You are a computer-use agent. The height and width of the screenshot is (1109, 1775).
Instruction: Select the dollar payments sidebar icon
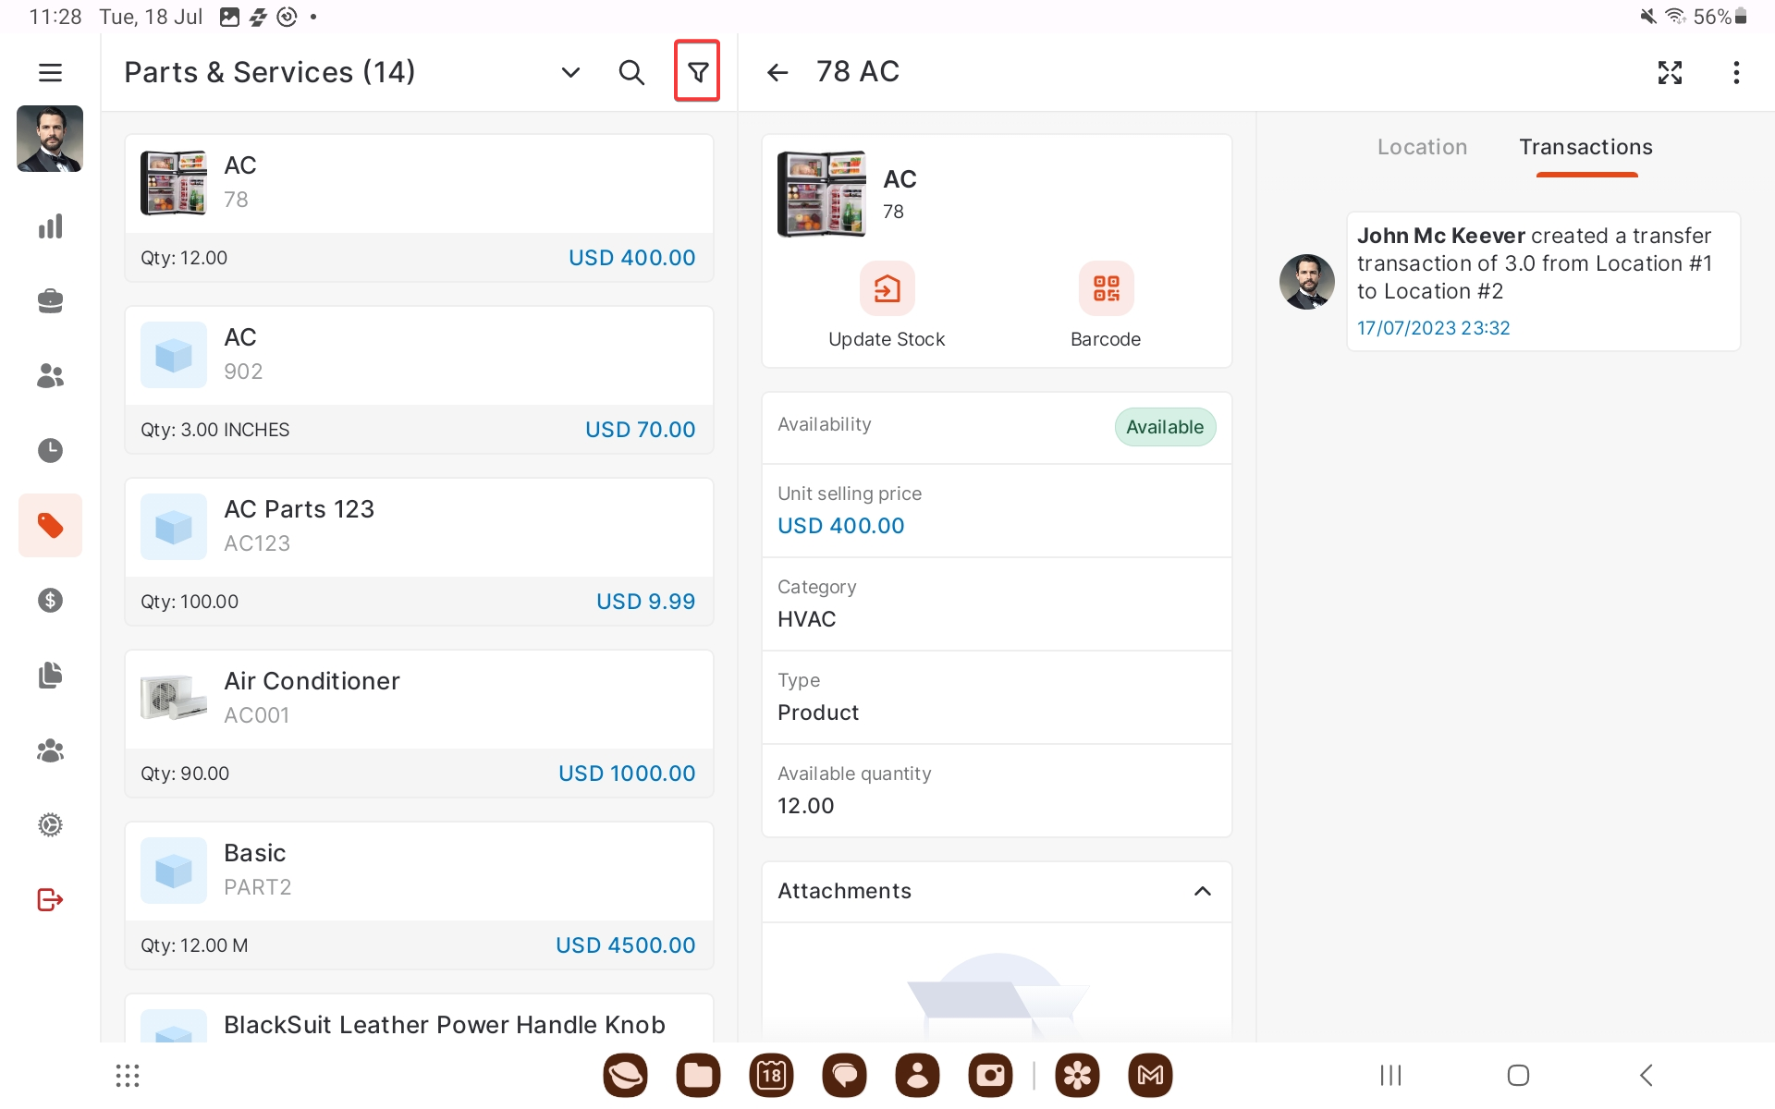click(50, 601)
